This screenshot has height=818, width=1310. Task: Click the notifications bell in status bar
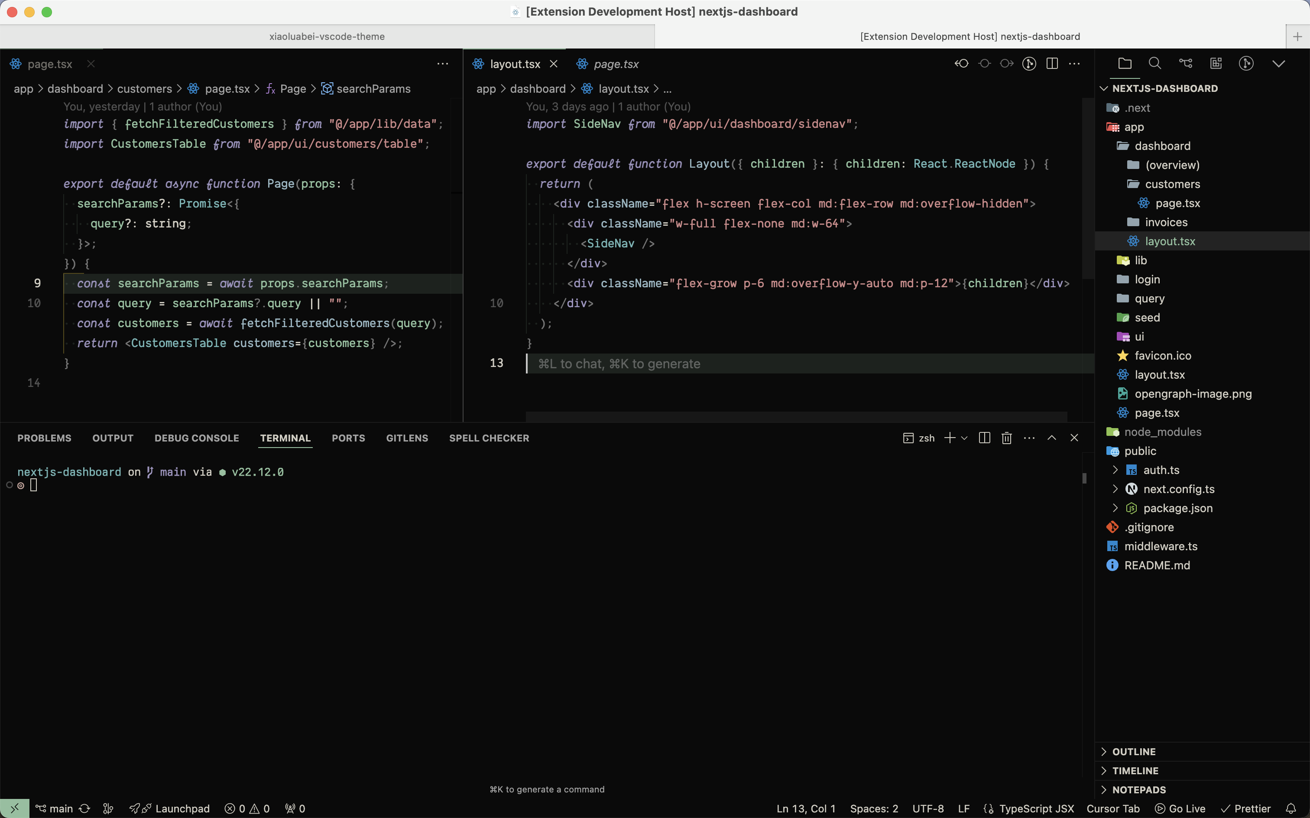tap(1291, 808)
